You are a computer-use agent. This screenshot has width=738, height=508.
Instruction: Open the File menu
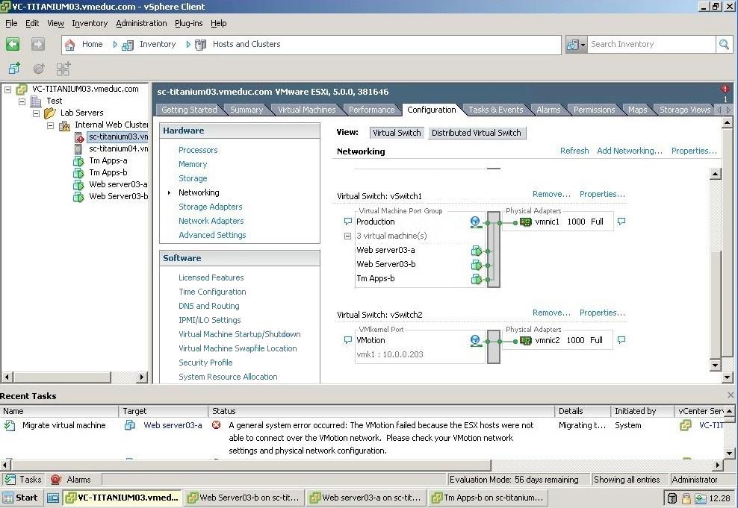click(11, 23)
